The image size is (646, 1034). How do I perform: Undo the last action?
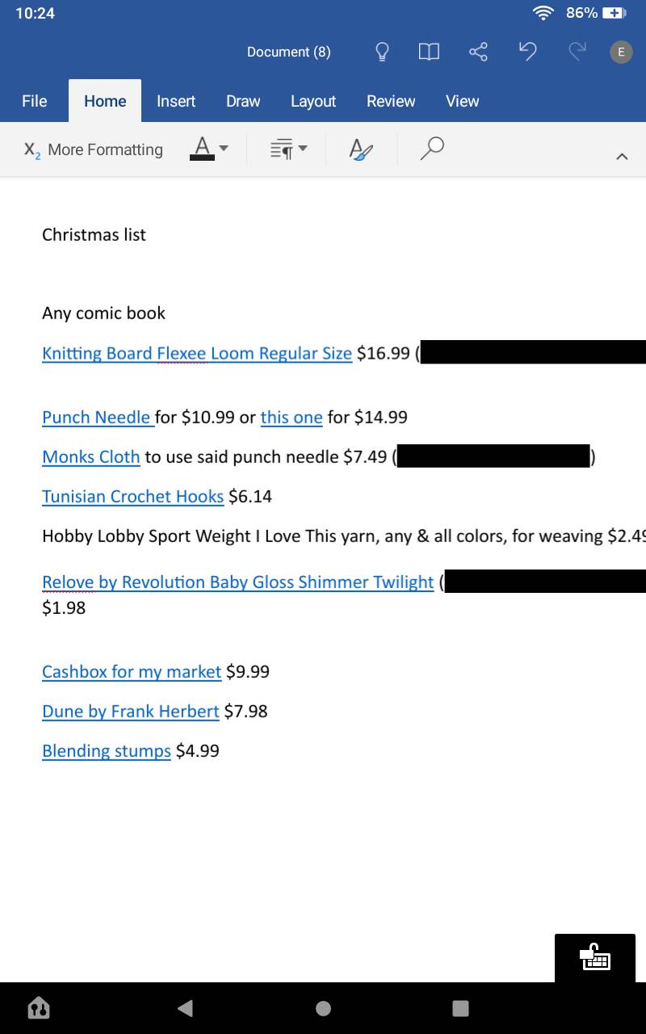pos(527,53)
